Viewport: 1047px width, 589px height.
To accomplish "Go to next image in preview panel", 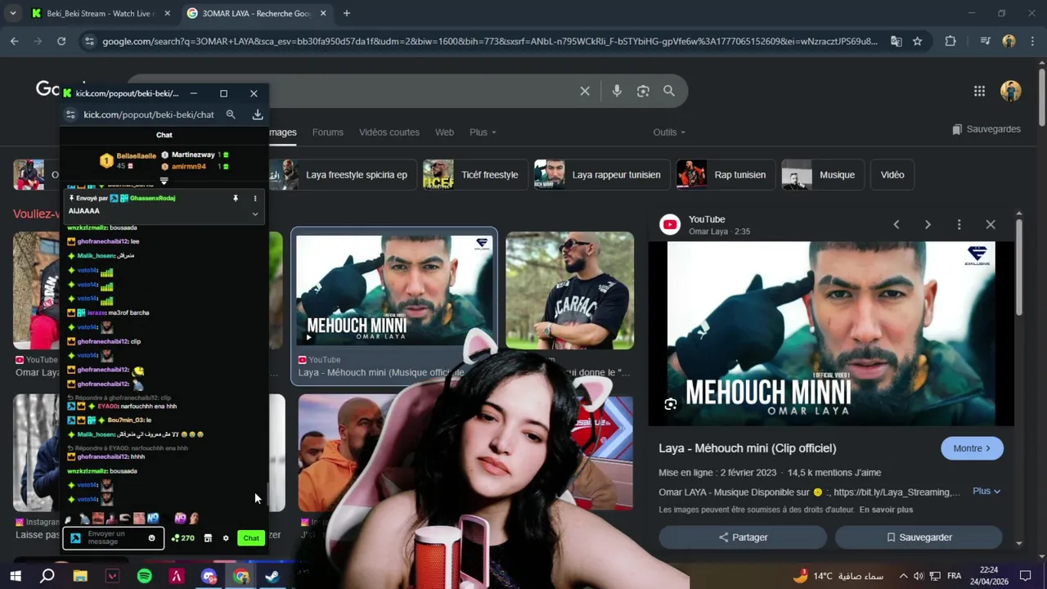I will pos(928,224).
